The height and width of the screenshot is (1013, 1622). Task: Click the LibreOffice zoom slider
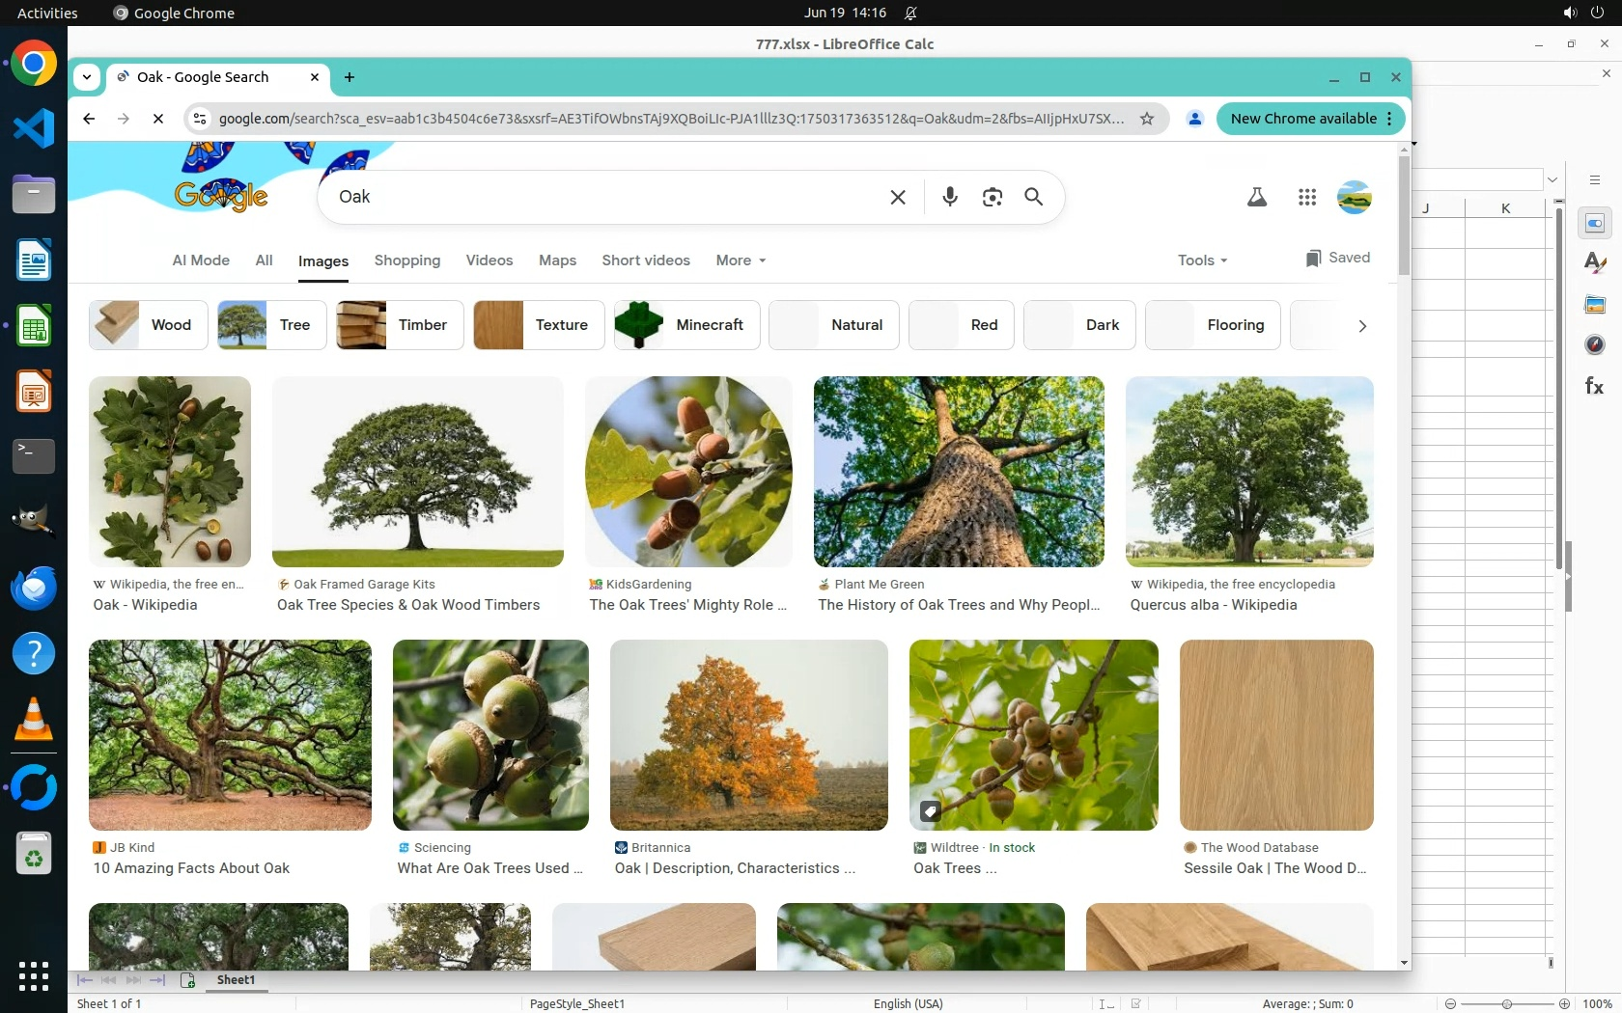pos(1506,1003)
